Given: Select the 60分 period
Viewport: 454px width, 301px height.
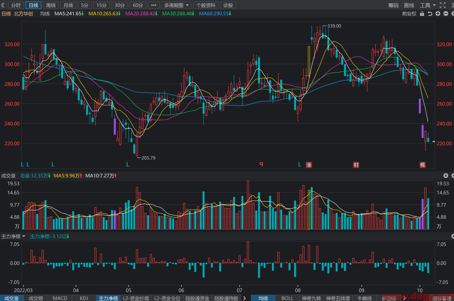Looking at the screenshot, I should click(138, 5).
